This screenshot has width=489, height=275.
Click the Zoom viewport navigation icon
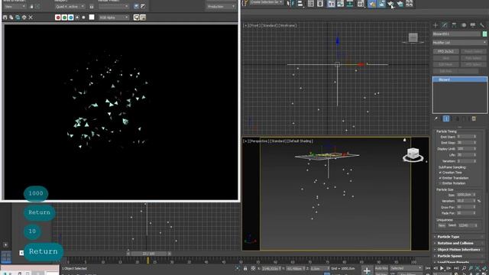pos(464,268)
